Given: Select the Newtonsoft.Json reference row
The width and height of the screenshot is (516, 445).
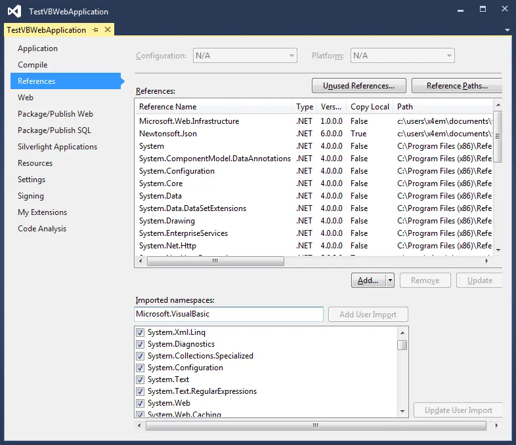Looking at the screenshot, I should pos(314,134).
